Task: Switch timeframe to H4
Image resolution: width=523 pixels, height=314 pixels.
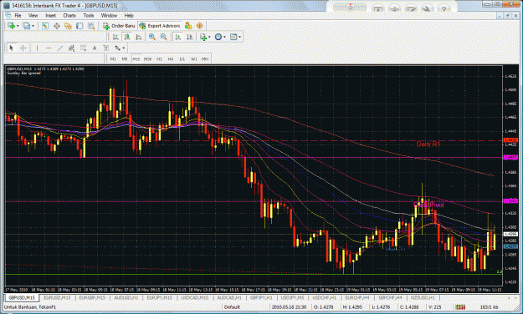Action: [x=171, y=59]
